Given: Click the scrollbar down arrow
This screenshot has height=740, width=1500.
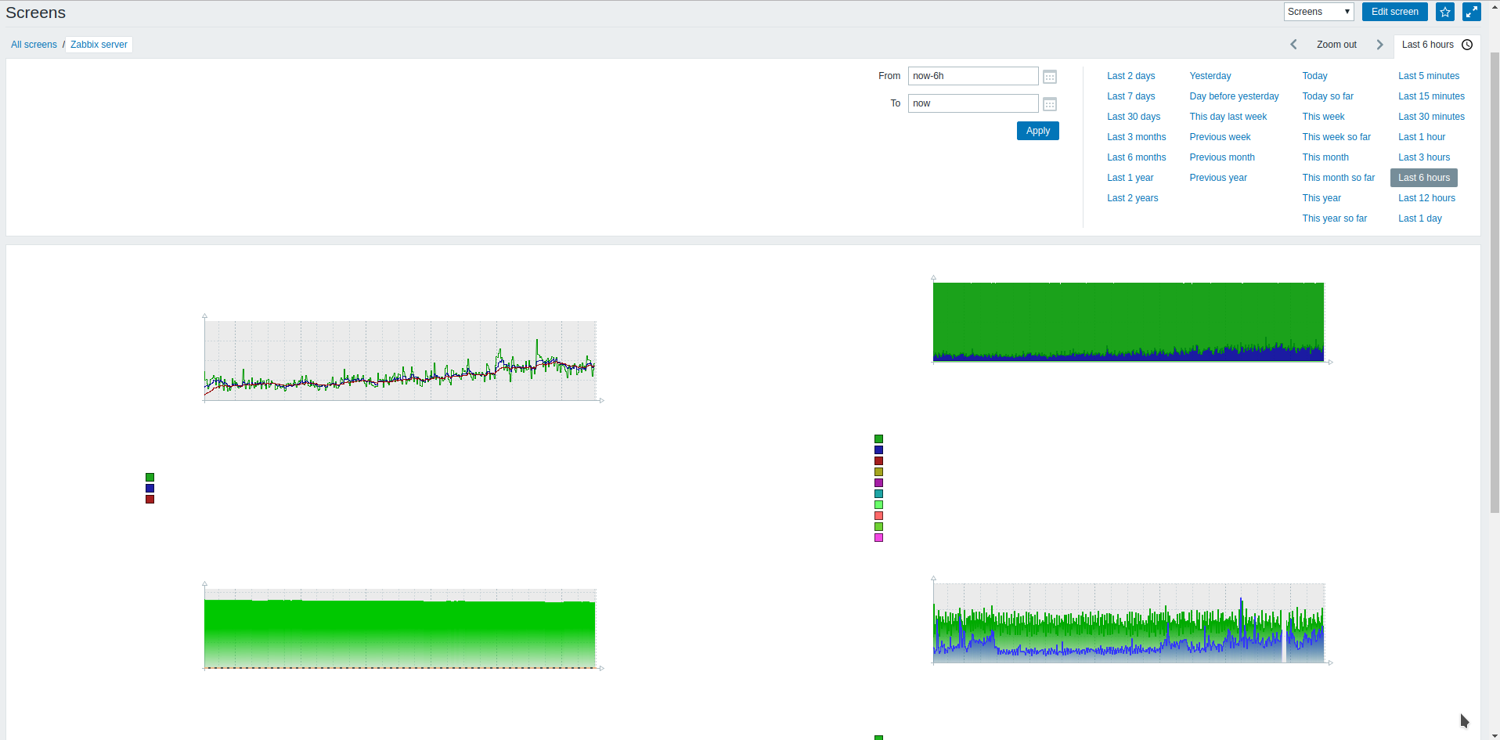Looking at the screenshot, I should coord(1495,735).
